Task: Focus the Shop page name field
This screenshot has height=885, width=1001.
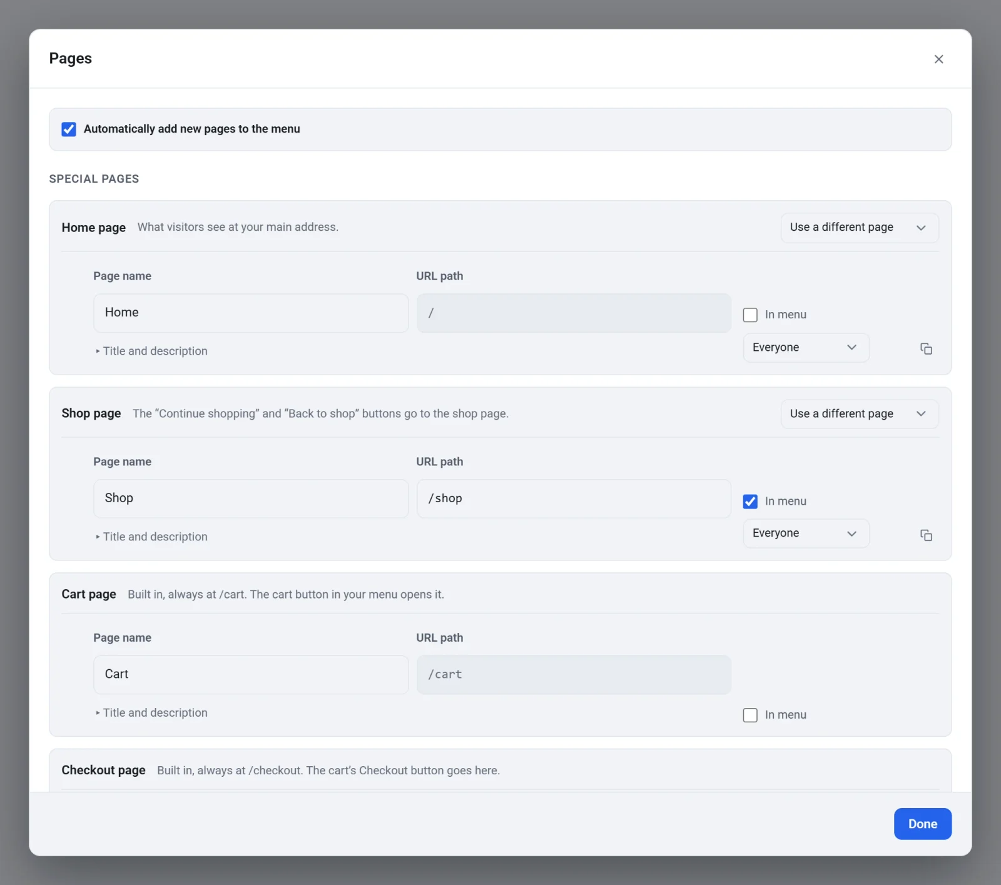Action: coord(251,498)
